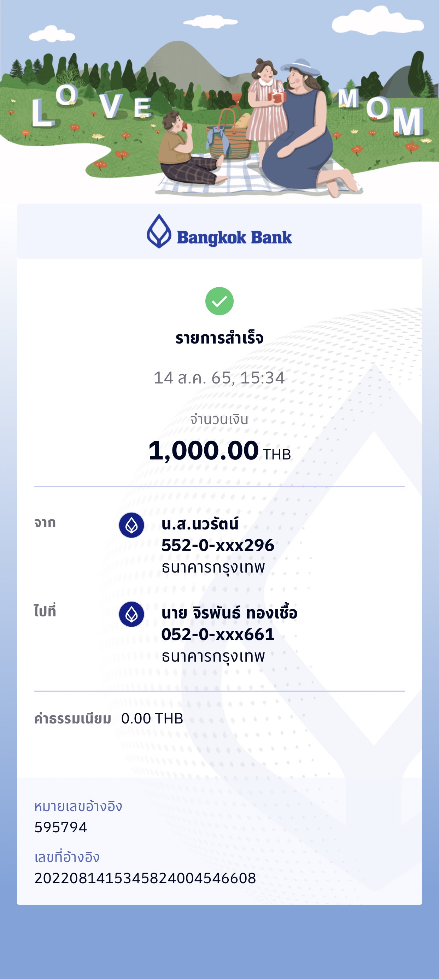Screen dimensions: 439x979
Task: Click sender account number 552-0-xxx296
Action: 217,545
